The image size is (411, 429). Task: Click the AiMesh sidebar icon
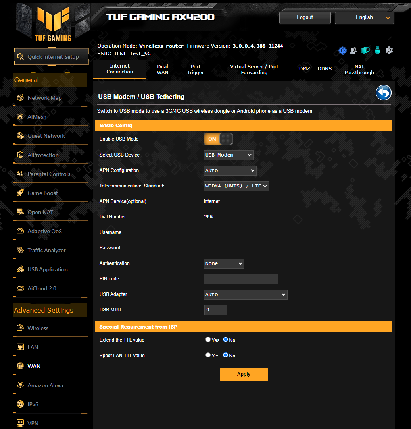[x=20, y=117]
